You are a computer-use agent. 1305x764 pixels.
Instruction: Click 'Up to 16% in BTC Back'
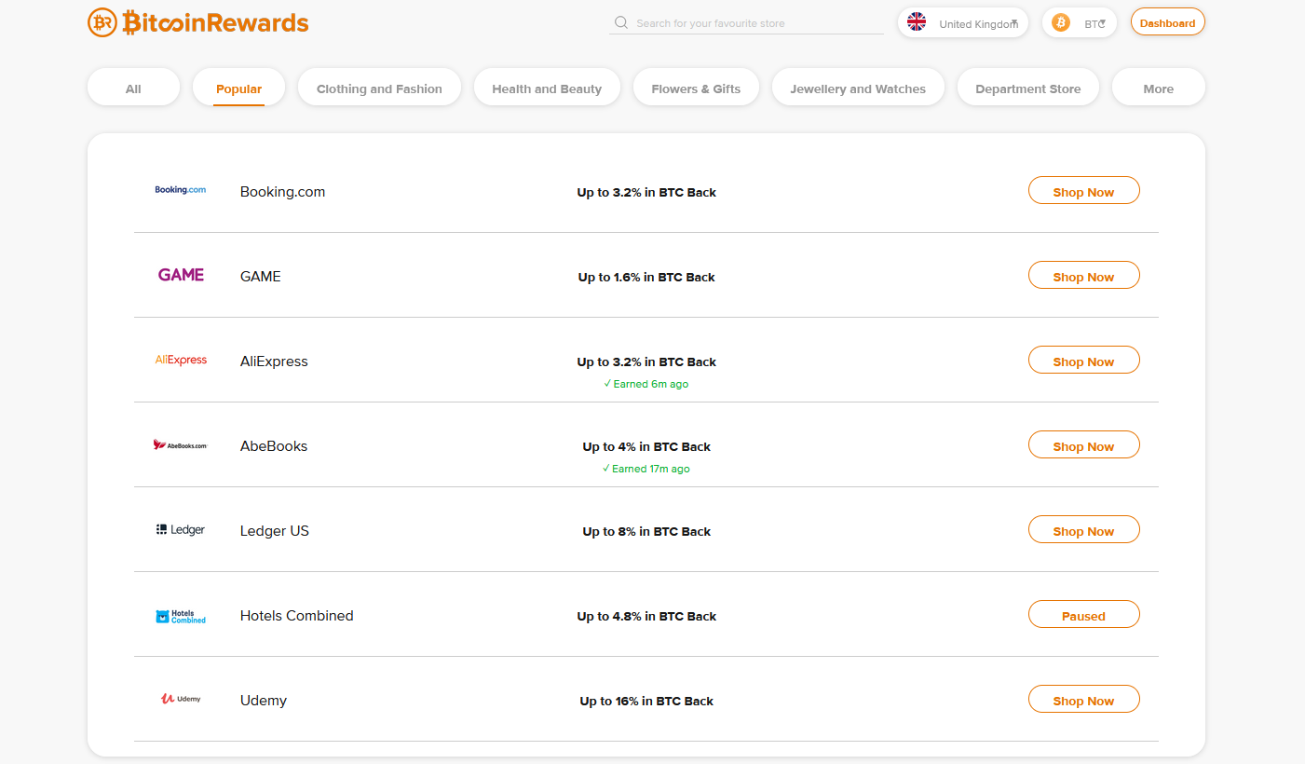646,701
